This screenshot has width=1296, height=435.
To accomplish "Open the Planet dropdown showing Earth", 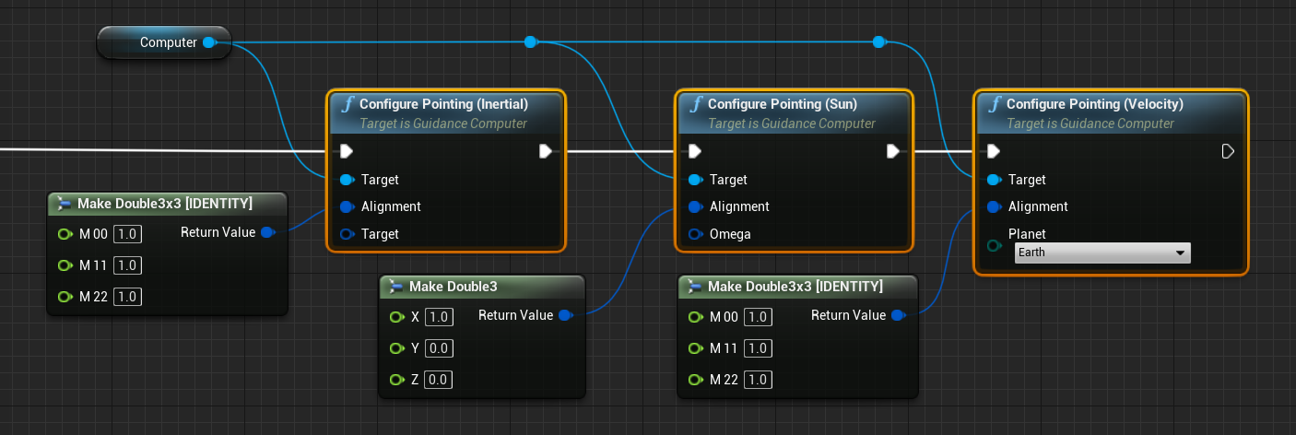I will pos(1102,253).
